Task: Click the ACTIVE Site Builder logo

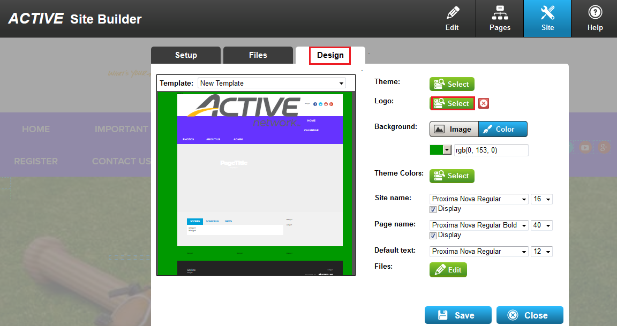Action: pyautogui.click(x=75, y=19)
